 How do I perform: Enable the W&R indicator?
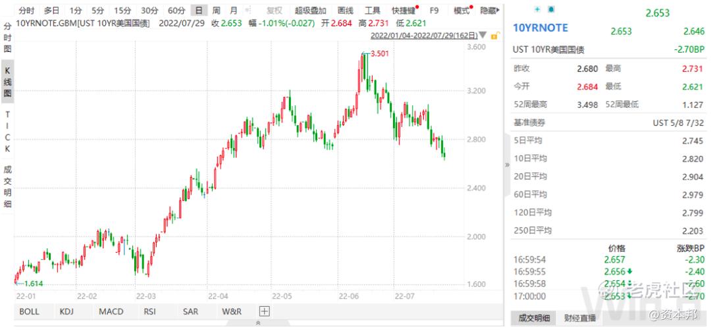[x=232, y=311]
